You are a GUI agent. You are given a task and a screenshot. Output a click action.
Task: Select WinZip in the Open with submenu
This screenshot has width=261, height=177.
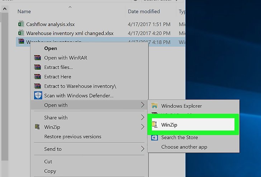pos(193,124)
